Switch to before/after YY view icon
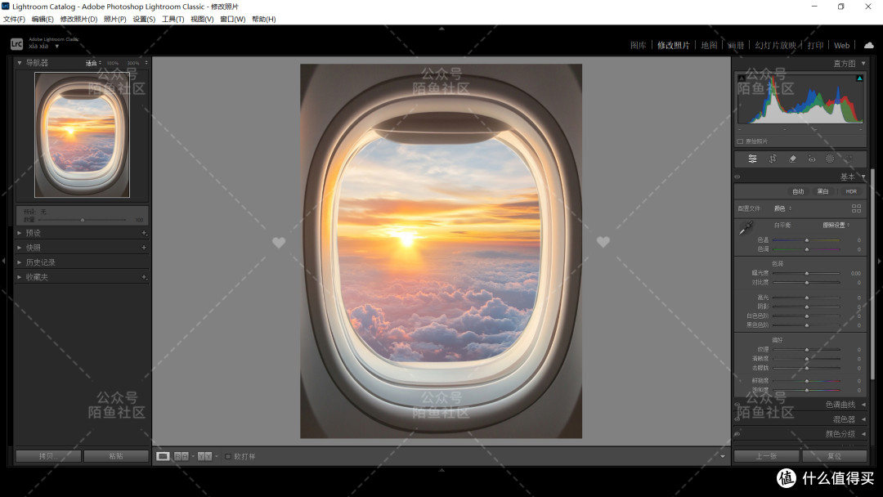Image resolution: width=883 pixels, height=497 pixels. click(x=204, y=456)
